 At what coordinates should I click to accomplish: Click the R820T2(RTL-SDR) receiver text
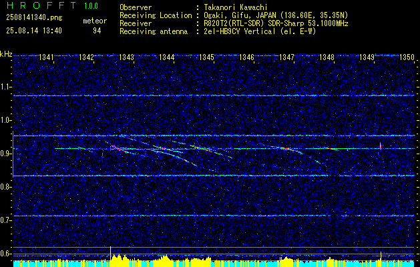click(x=276, y=23)
